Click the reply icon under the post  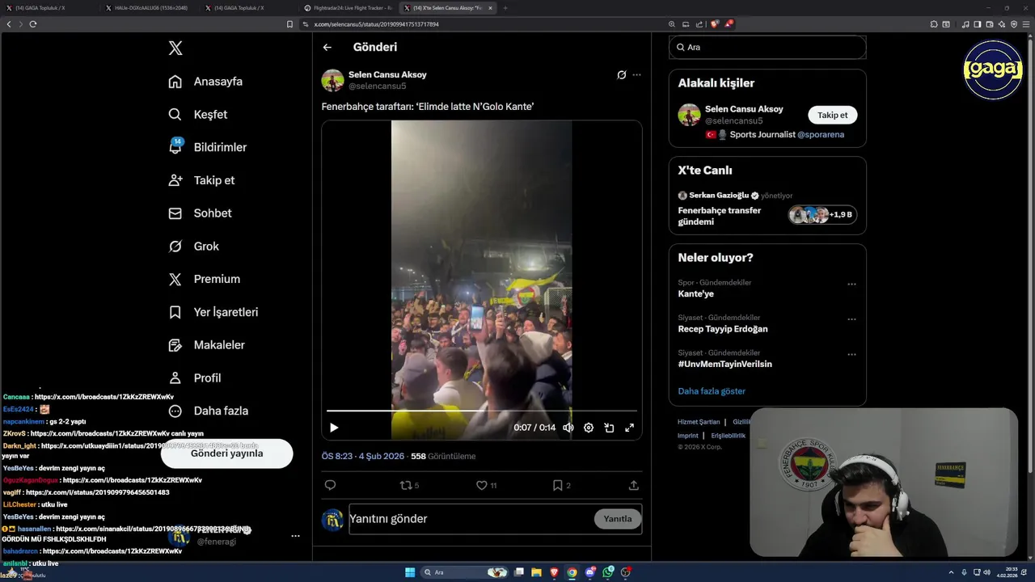pos(330,485)
